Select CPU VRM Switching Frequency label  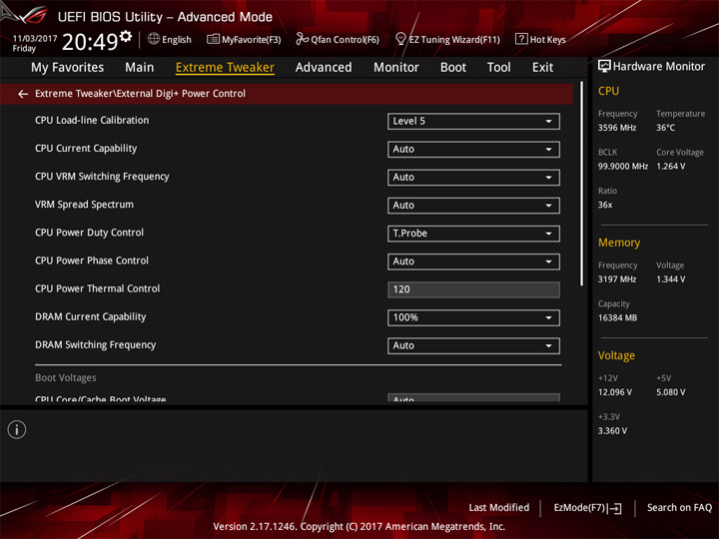point(102,177)
